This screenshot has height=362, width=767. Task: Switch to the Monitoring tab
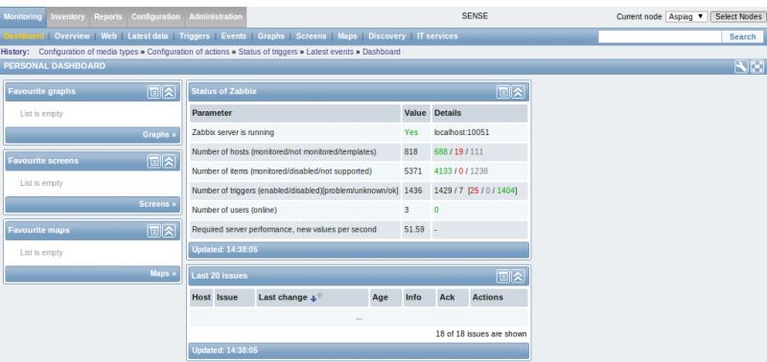click(23, 16)
